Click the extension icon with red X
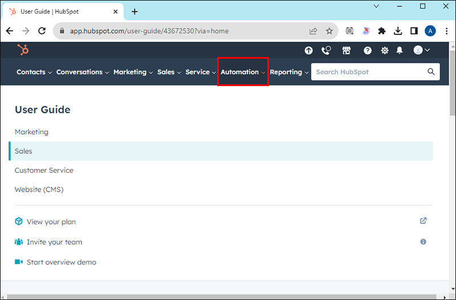This screenshot has width=456, height=300. (x=366, y=31)
